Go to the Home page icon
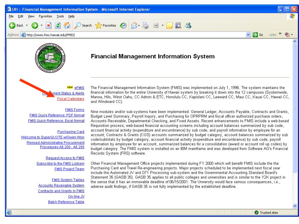Viewport: 299px width, 224px height. [x=67, y=25]
